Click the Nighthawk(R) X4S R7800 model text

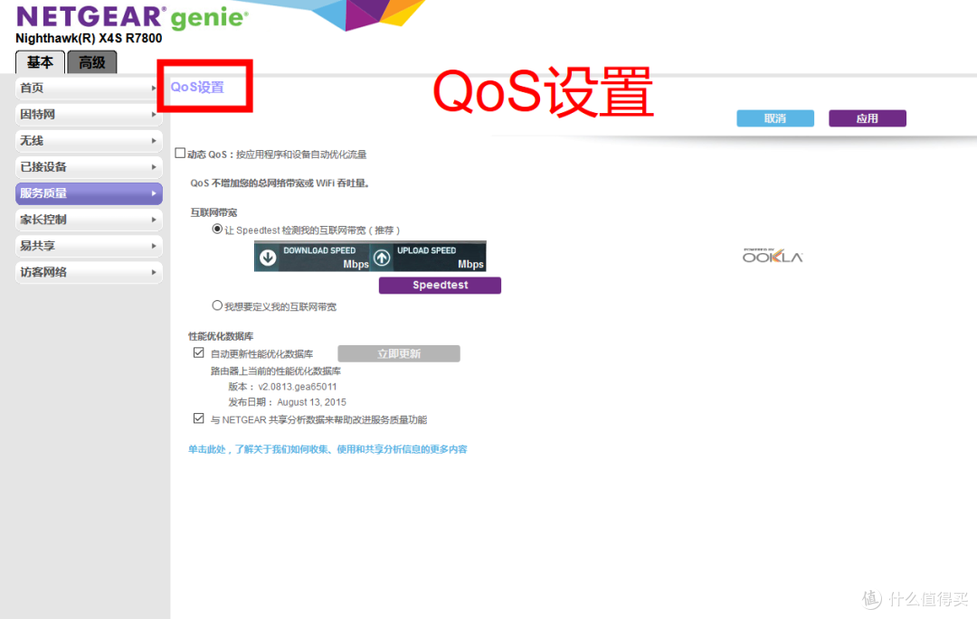pos(89,38)
